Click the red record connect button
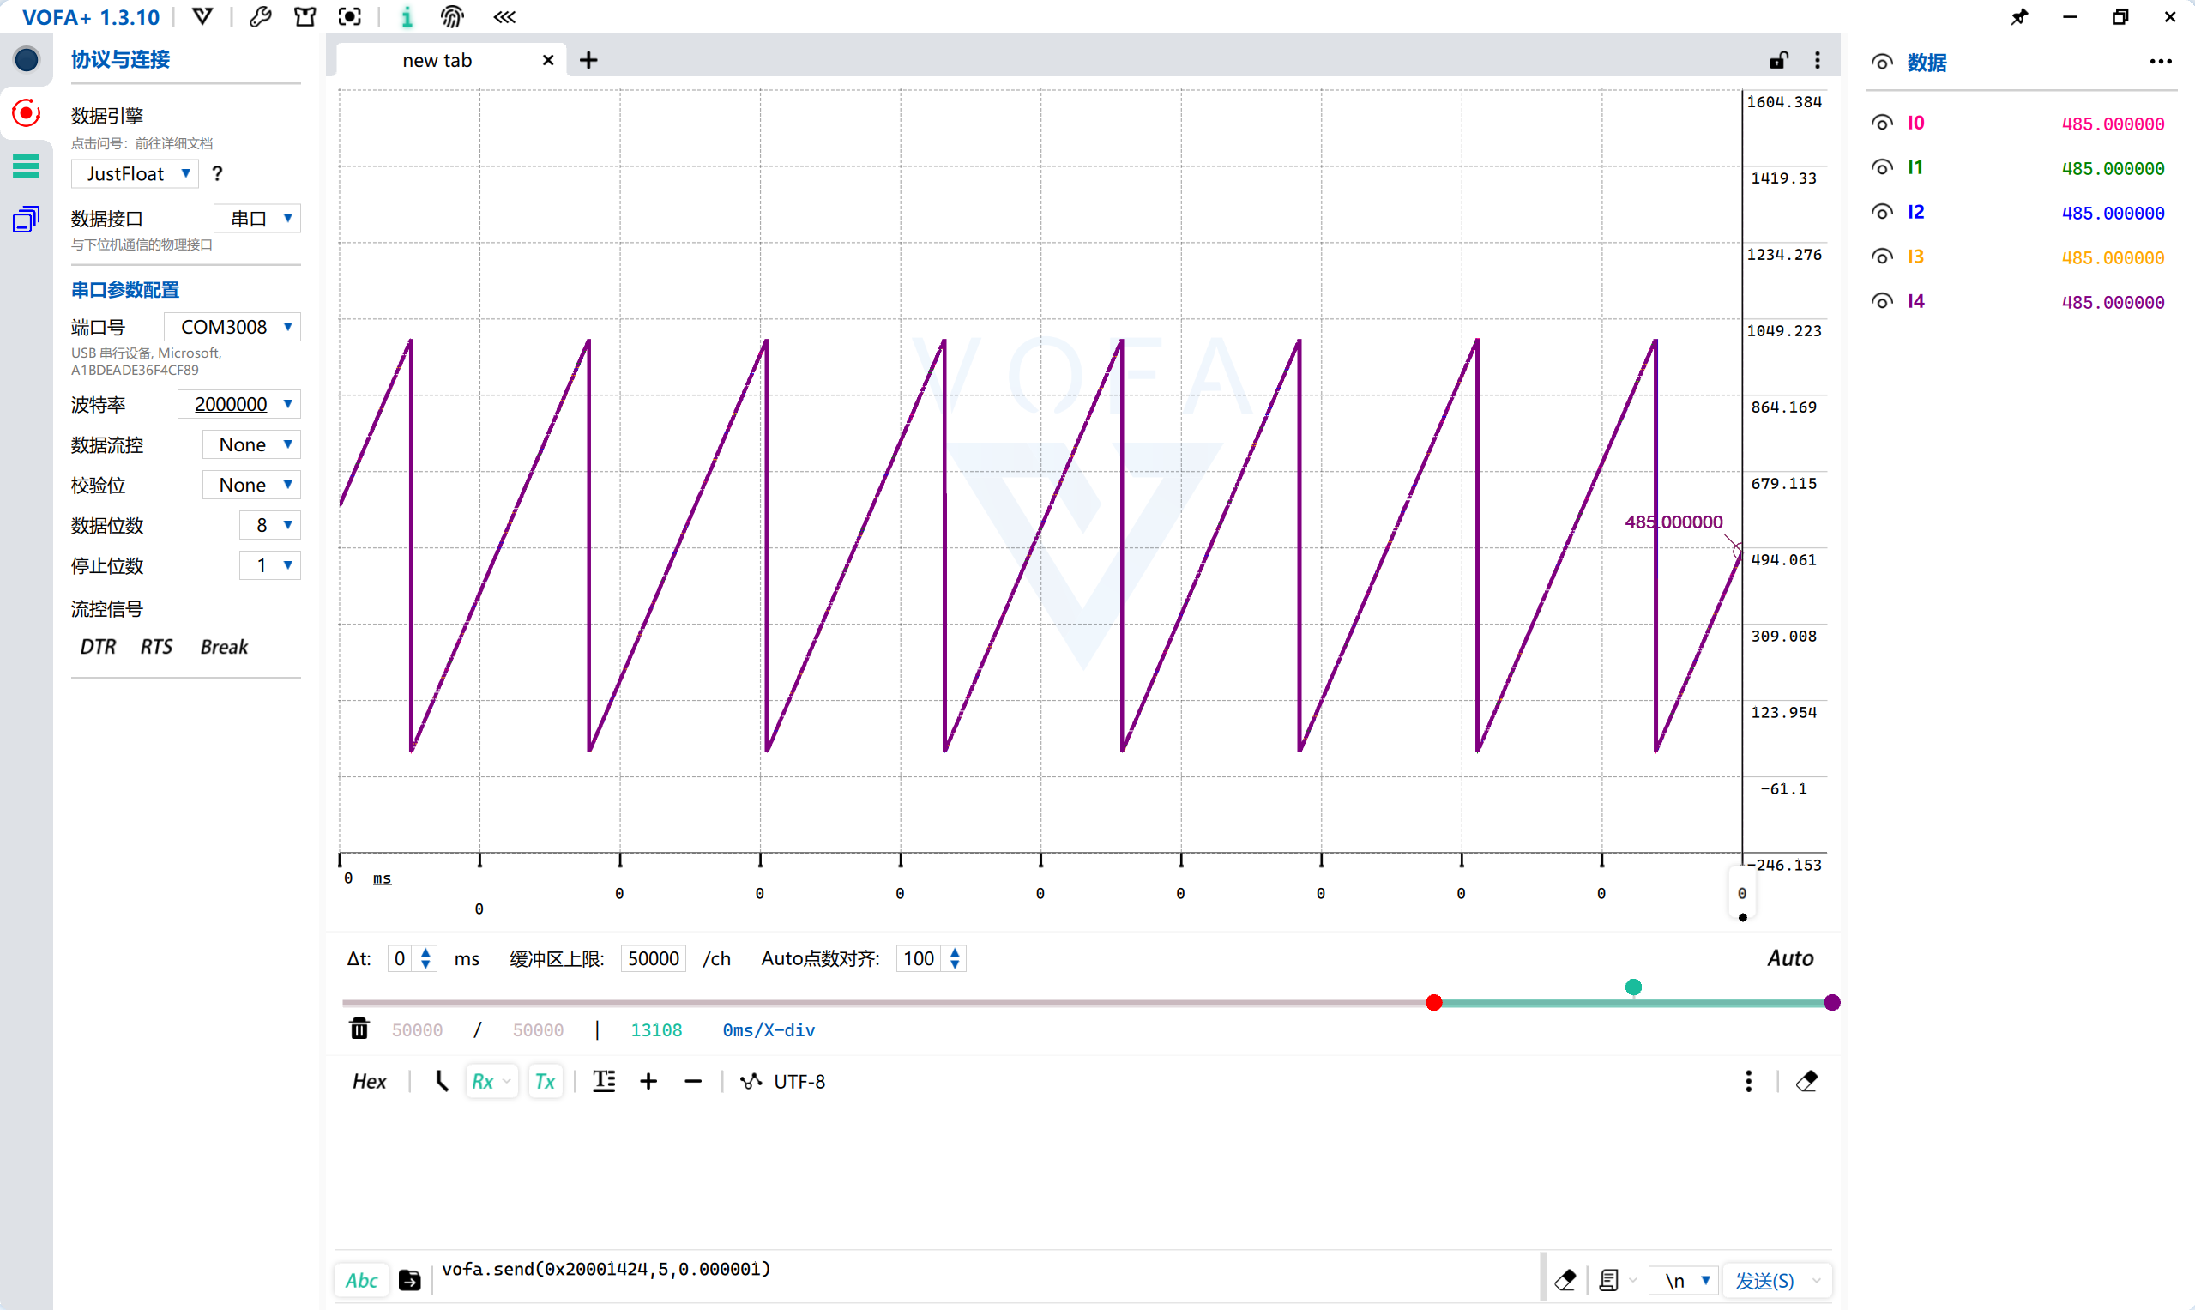The height and width of the screenshot is (1310, 2195). tap(27, 112)
